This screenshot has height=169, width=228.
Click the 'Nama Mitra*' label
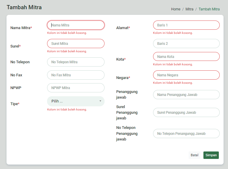pyautogui.click(x=21, y=28)
